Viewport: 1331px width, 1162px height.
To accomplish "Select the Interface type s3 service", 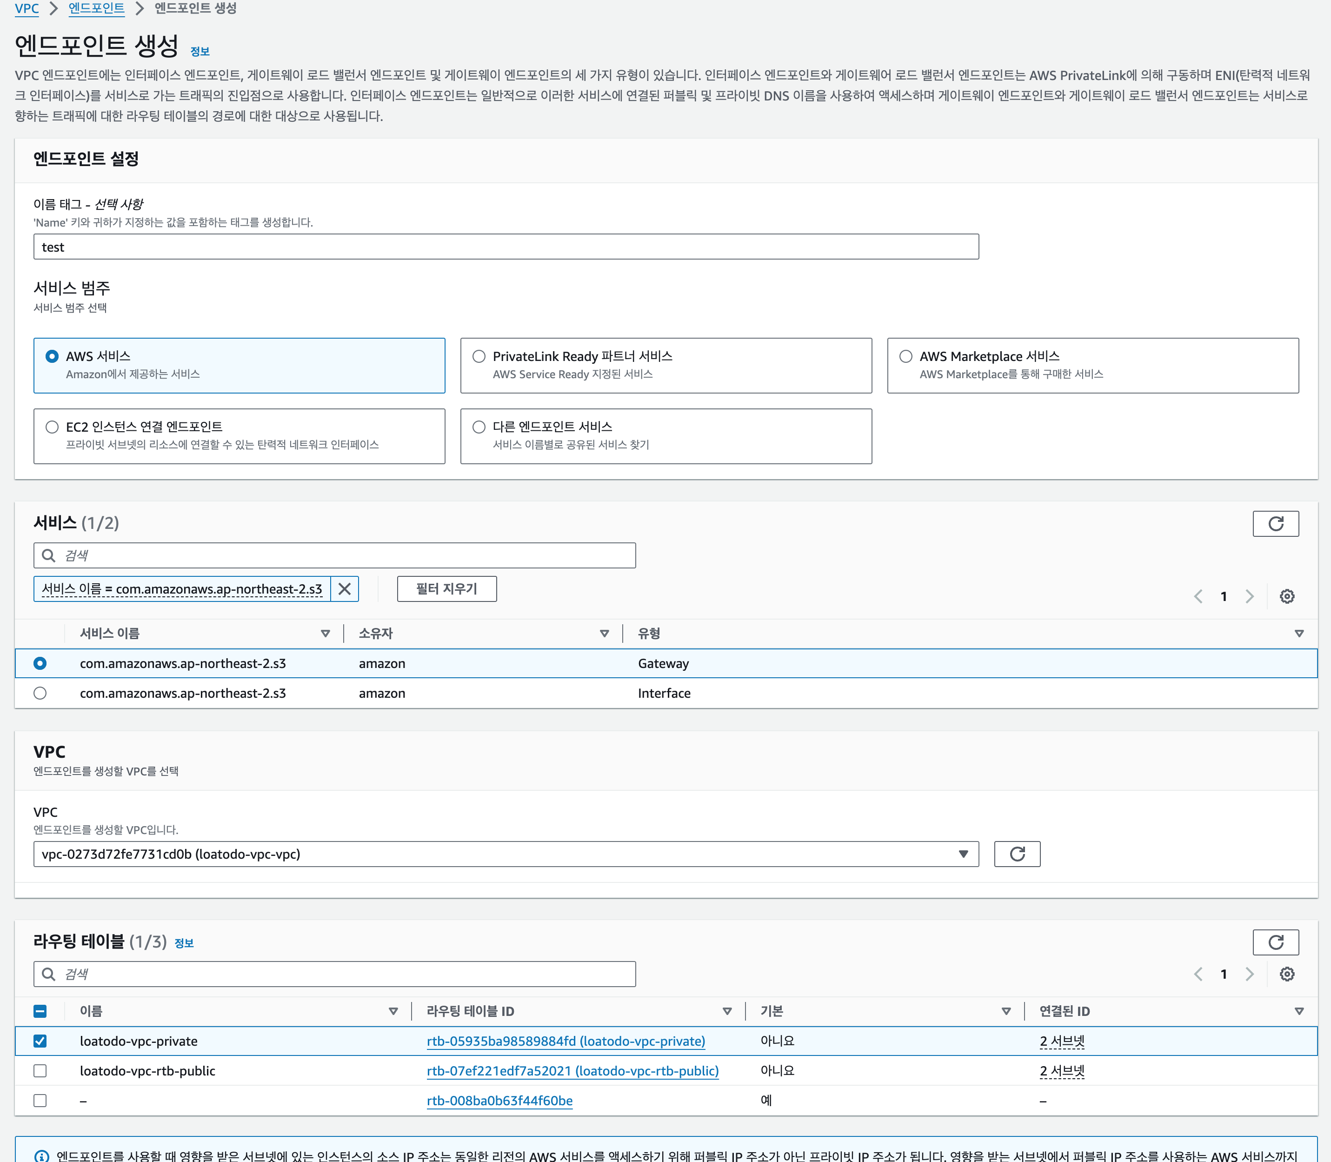I will (x=40, y=693).
